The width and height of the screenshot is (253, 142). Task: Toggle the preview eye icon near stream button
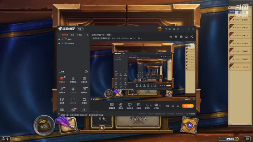click(173, 106)
